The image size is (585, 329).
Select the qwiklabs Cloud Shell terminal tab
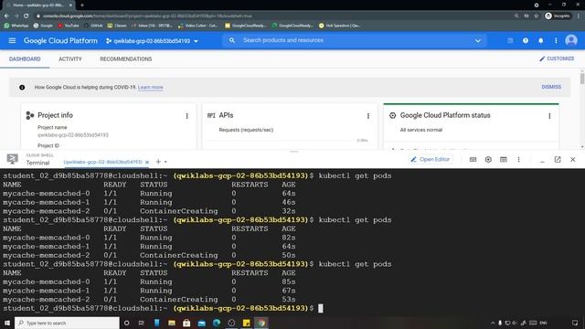point(102,162)
